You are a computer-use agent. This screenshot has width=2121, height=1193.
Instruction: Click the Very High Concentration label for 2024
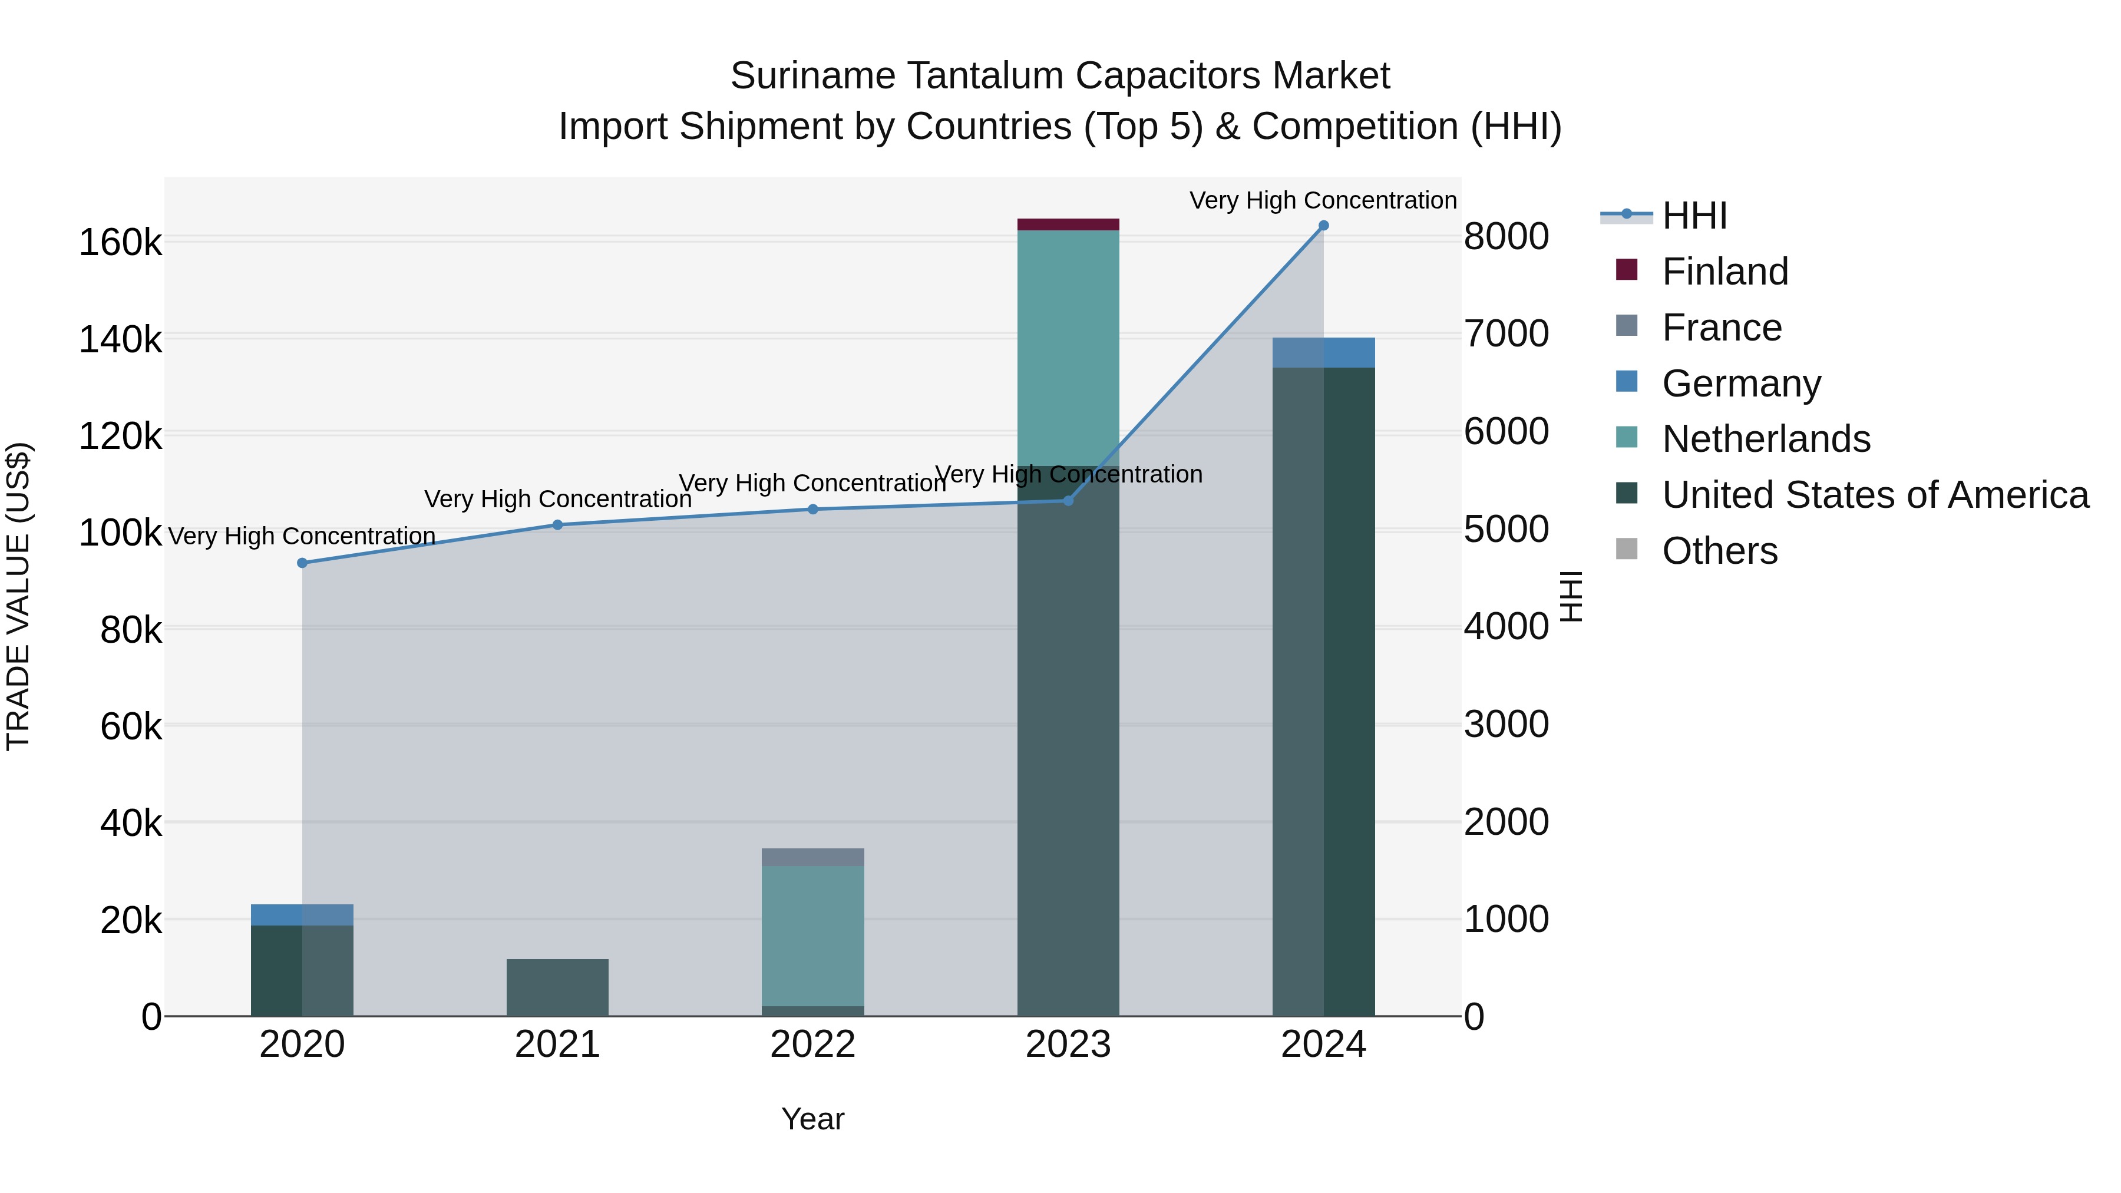(1323, 200)
